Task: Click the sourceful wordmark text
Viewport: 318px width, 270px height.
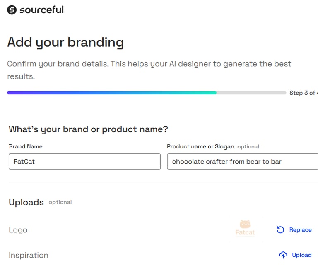Action: pos(41,10)
